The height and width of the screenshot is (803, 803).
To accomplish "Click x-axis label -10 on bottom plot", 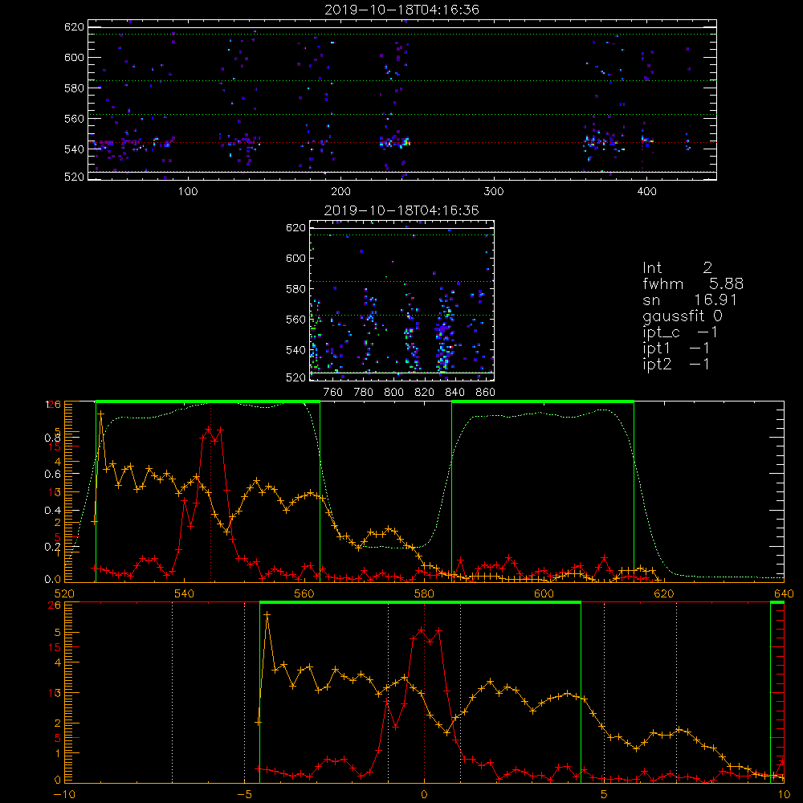I will coord(63,795).
